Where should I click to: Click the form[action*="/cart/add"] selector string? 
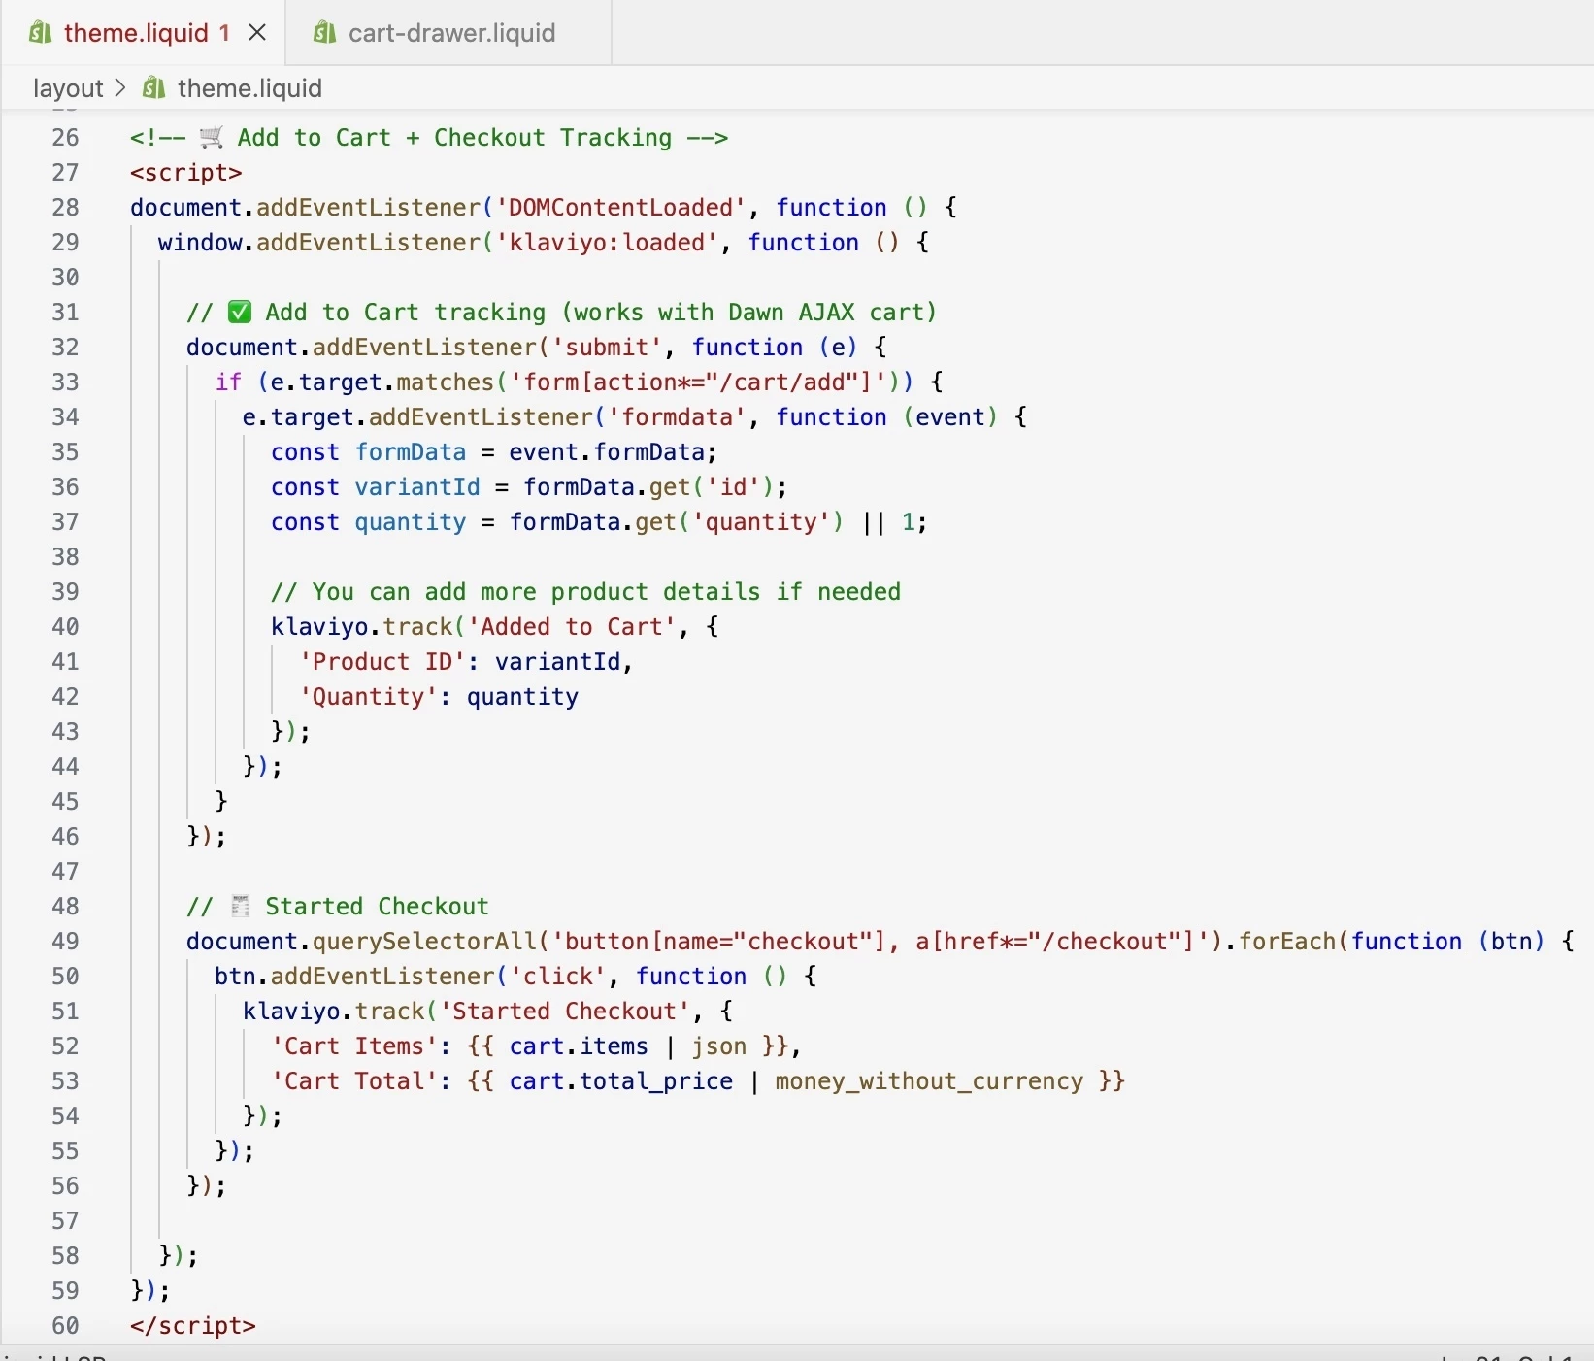pos(698,382)
